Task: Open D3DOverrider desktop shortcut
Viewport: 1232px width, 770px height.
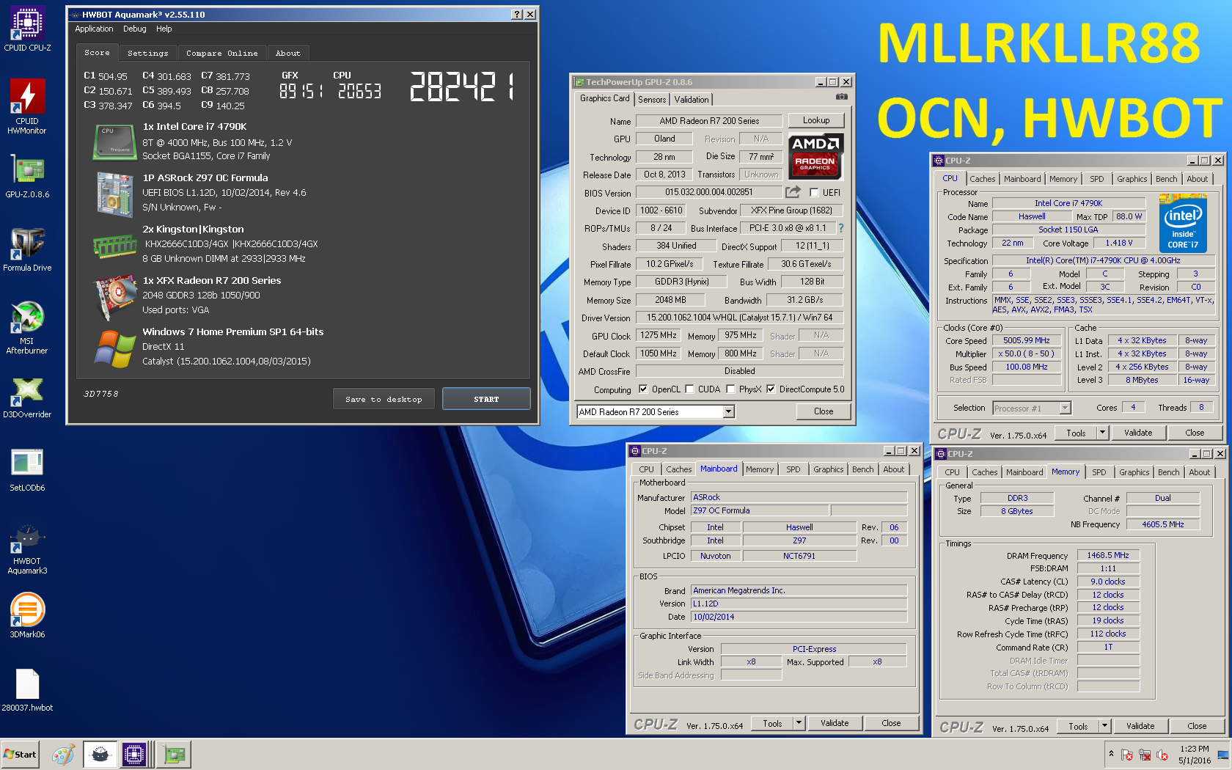Action: tap(27, 397)
